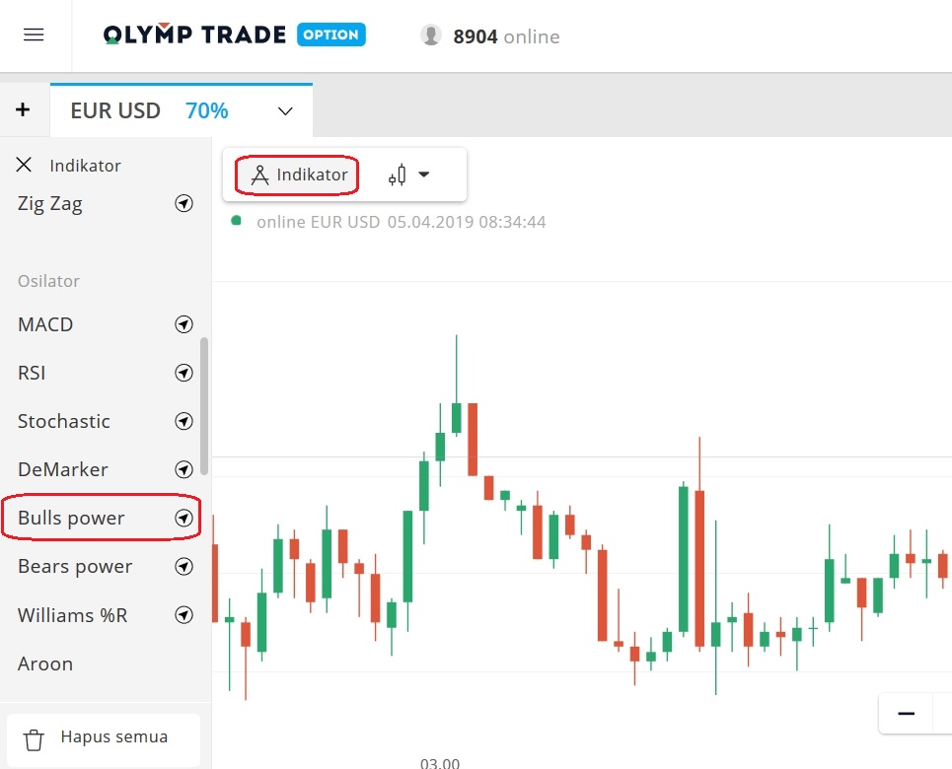
Task: Apply the Stochastic indicator arrow icon
Action: (183, 421)
